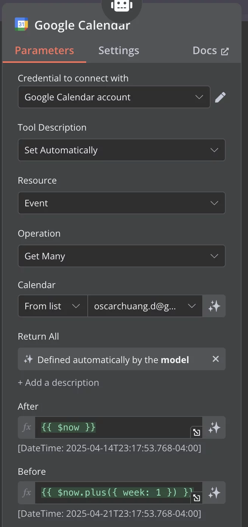Click + Add a description
This screenshot has width=248, height=527.
[58, 383]
